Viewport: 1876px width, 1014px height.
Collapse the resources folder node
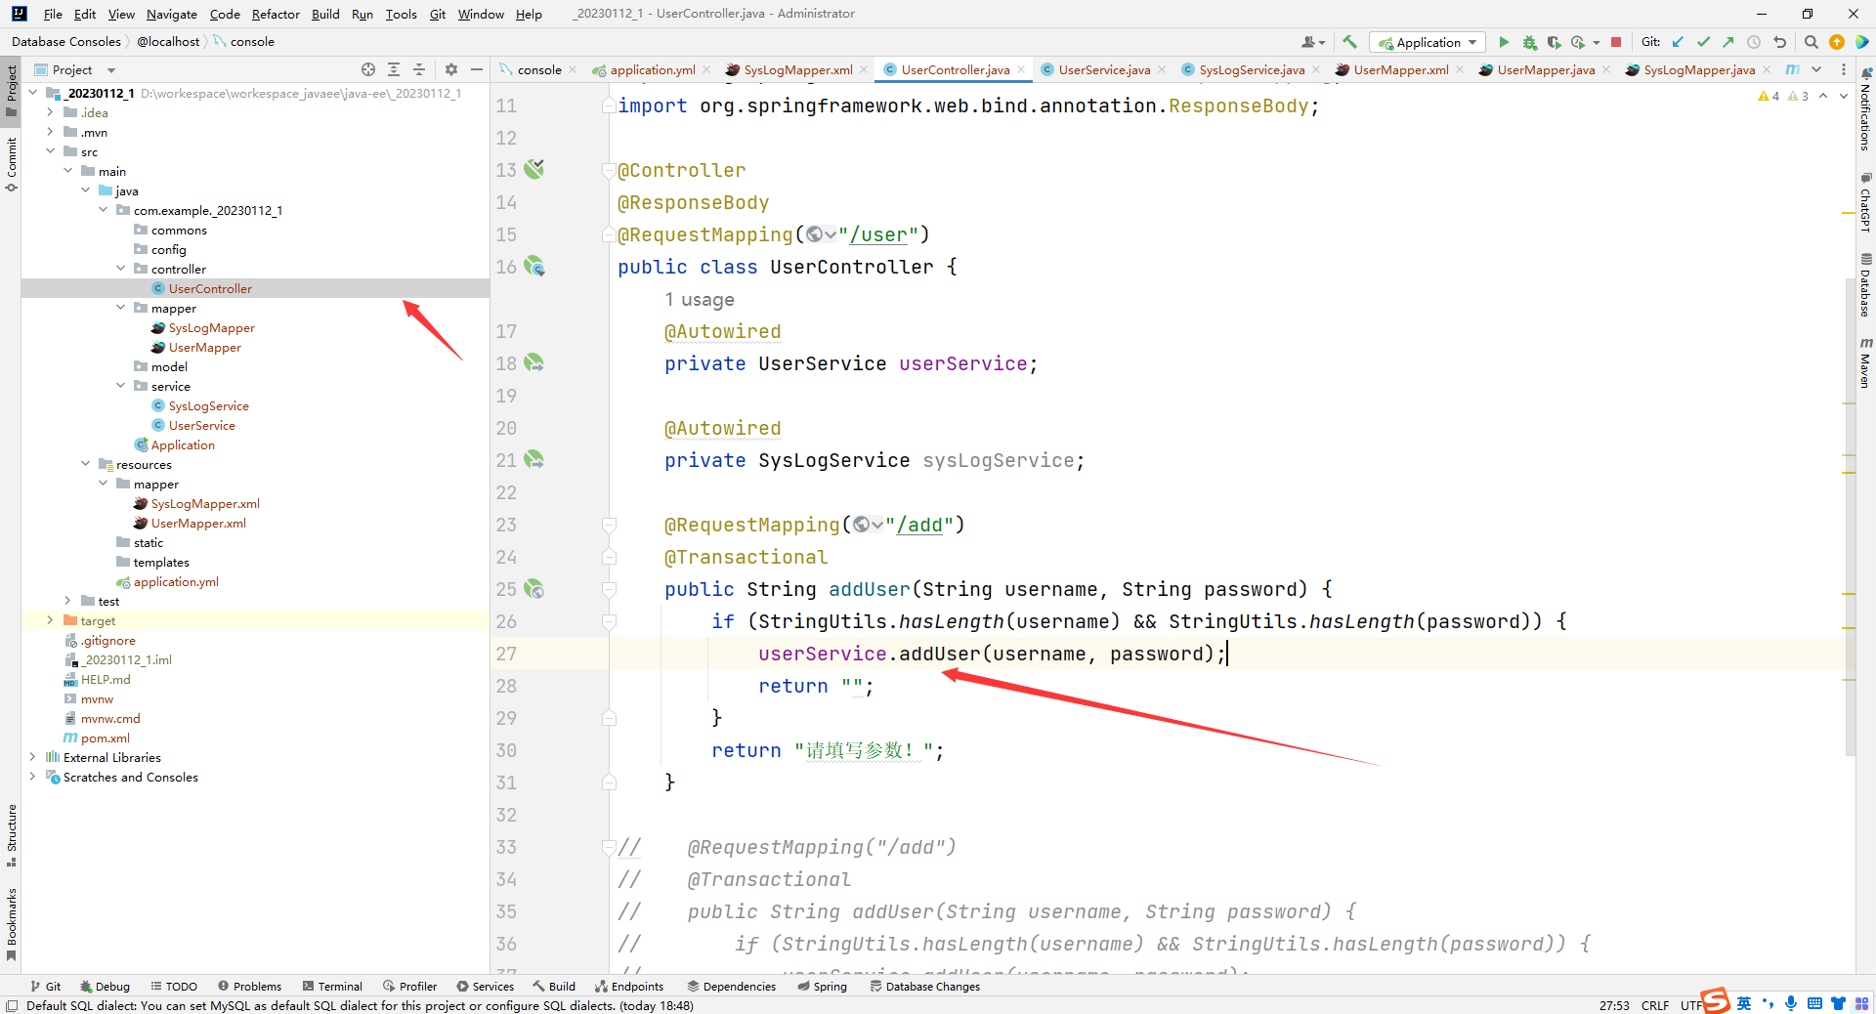pos(86,464)
